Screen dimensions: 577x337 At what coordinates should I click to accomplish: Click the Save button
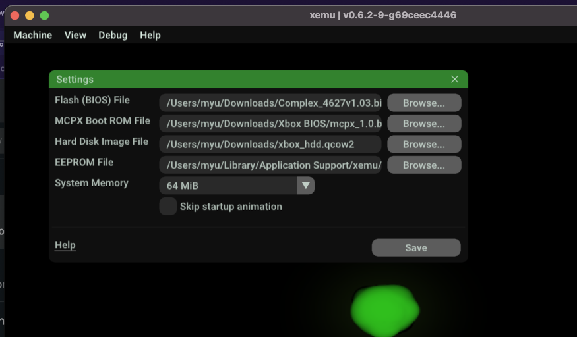click(416, 247)
